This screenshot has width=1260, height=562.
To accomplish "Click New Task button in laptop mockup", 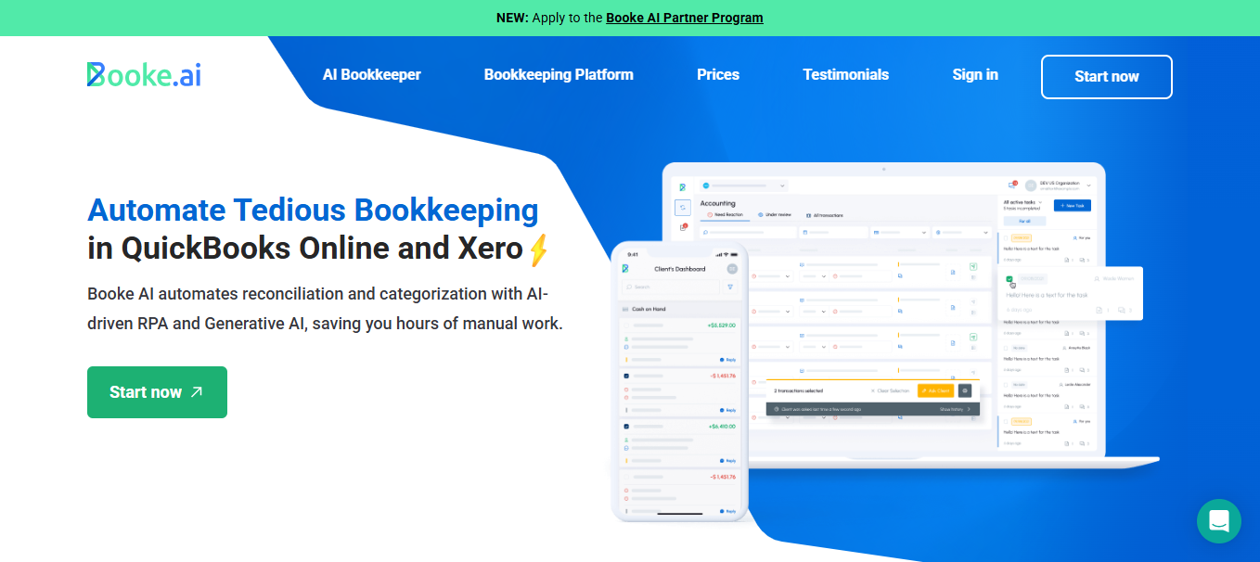I will click(x=1073, y=205).
